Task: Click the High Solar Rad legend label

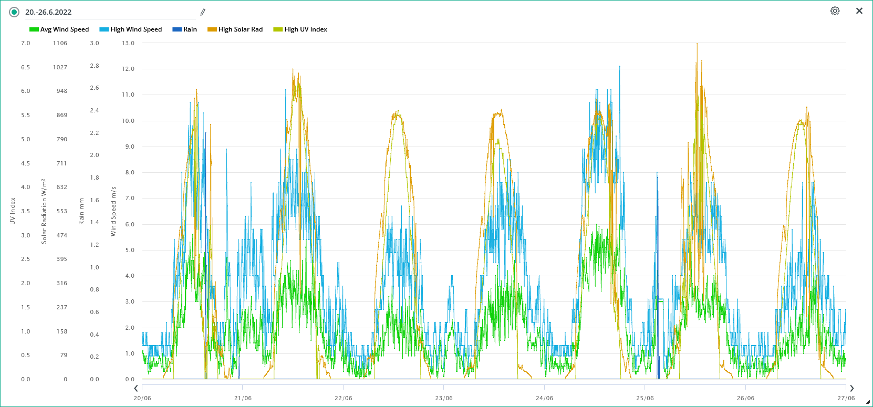Action: coord(241,29)
